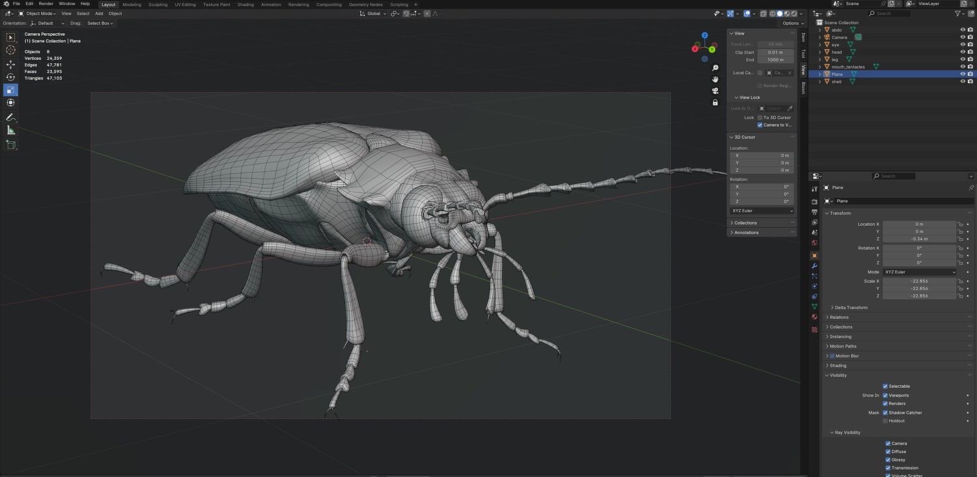Select the Select Box tool in the toolbar

(10, 37)
